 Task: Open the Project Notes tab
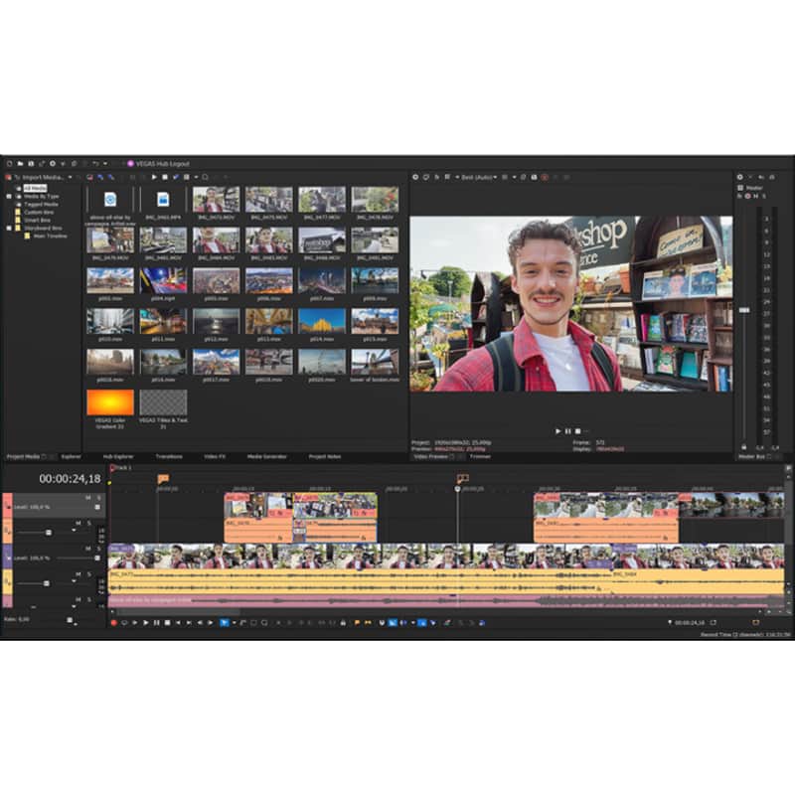[x=325, y=457]
